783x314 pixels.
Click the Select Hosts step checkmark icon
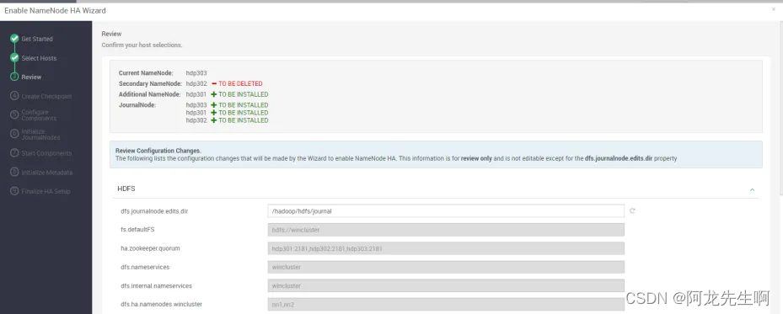pos(14,58)
